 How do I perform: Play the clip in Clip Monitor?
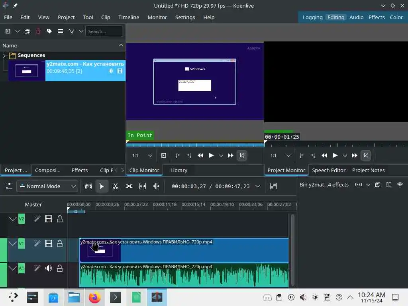[211, 156]
